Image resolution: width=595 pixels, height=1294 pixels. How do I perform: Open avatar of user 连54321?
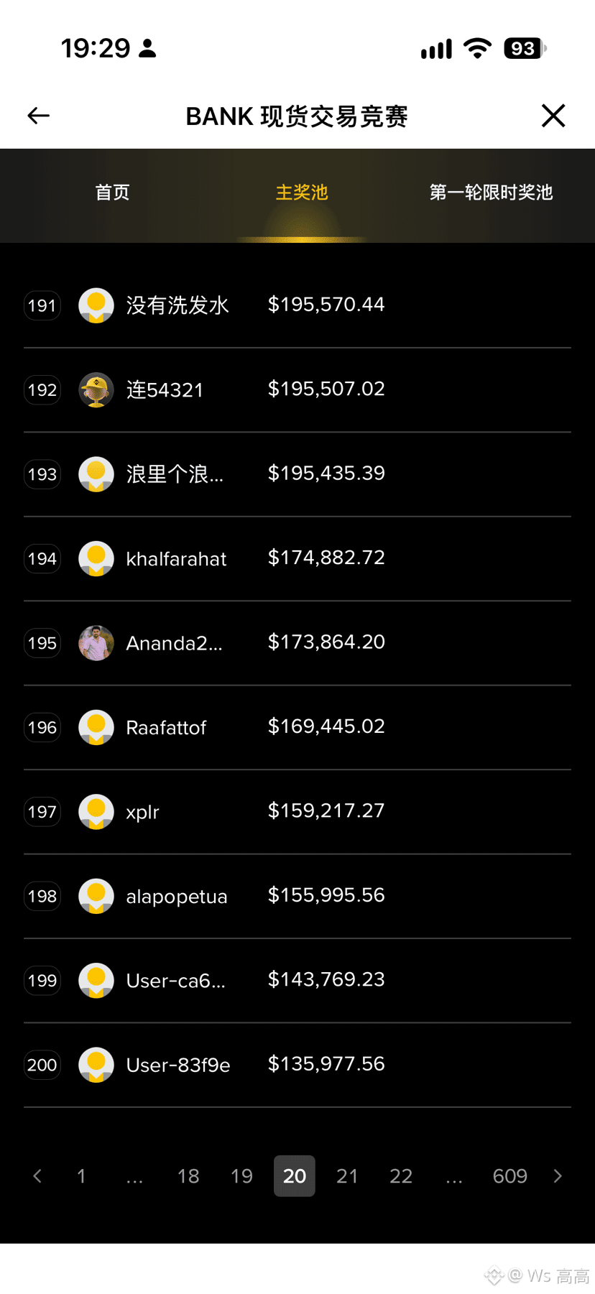(96, 390)
